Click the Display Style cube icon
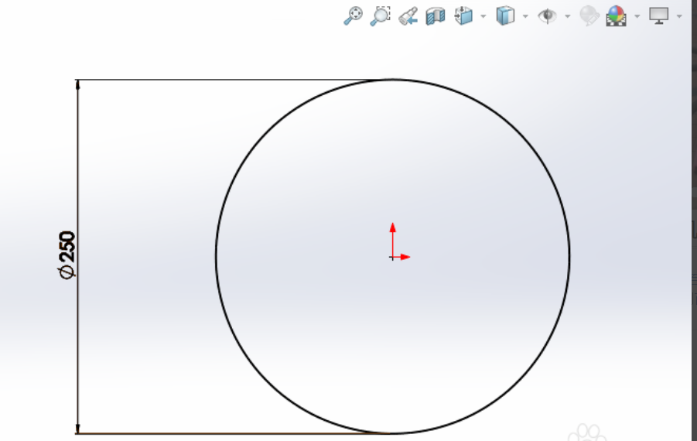The width and height of the screenshot is (697, 441). tap(505, 16)
